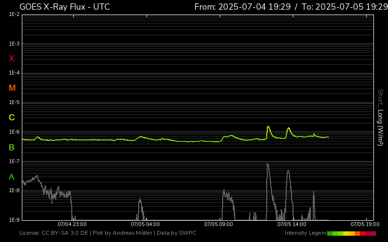Viewport: 388px width, 242px height.
Task: Click the red X flare class label
Action: coord(12,59)
